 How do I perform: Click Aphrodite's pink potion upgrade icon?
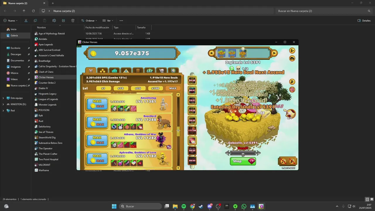[120, 163]
